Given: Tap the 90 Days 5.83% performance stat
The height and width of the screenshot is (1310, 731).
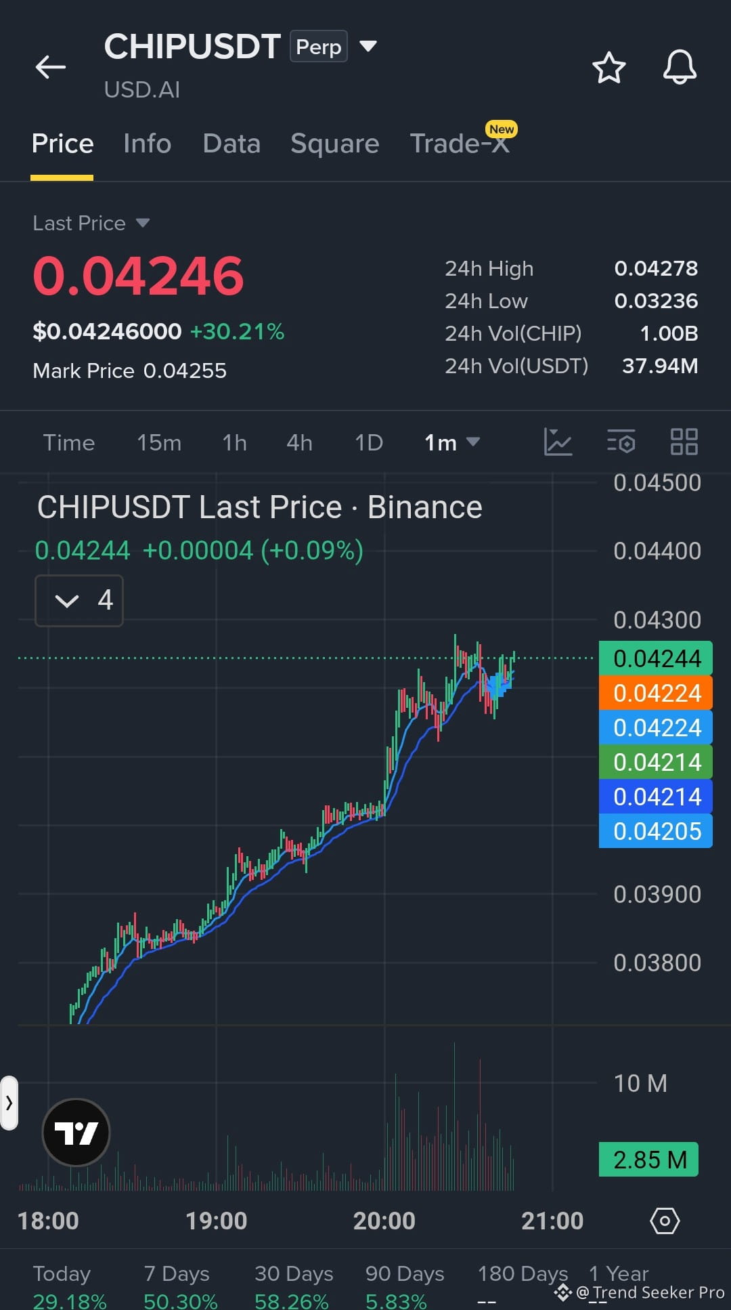Looking at the screenshot, I should (x=404, y=1286).
